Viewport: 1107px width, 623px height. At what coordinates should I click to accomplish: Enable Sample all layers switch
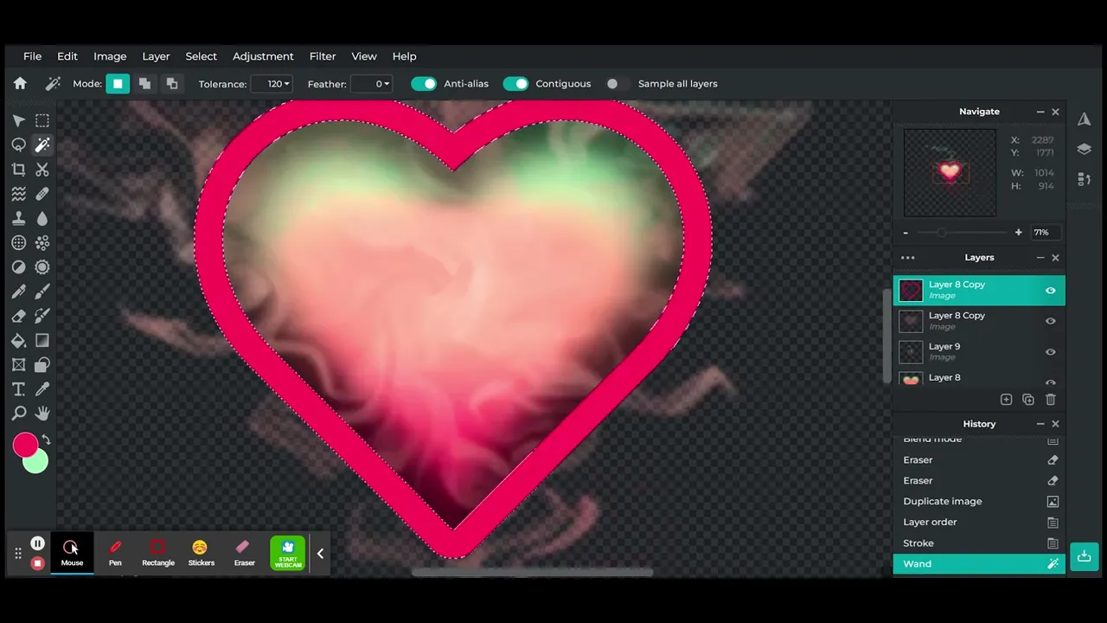pos(617,84)
